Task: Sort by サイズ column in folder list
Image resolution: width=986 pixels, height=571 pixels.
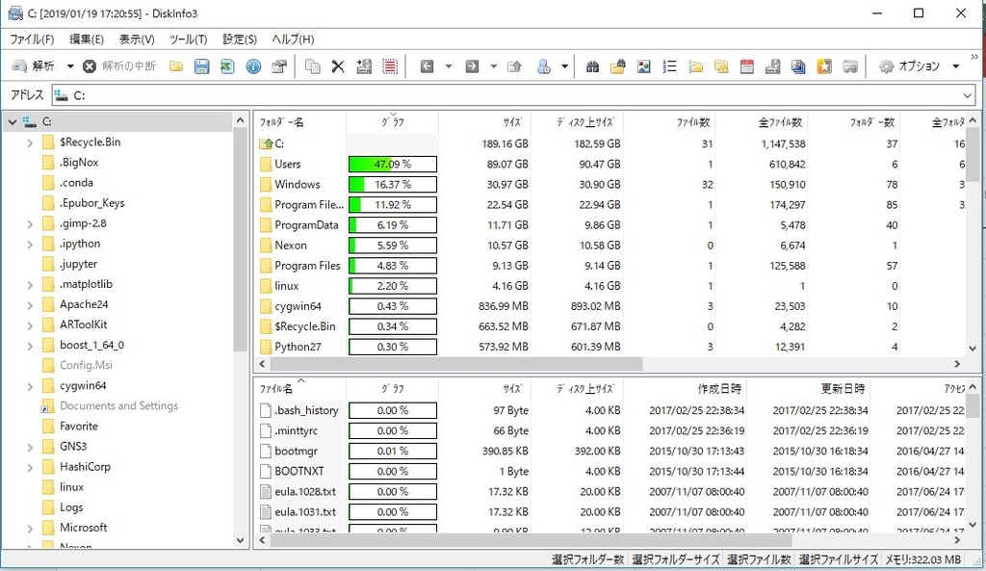Action: click(x=485, y=122)
